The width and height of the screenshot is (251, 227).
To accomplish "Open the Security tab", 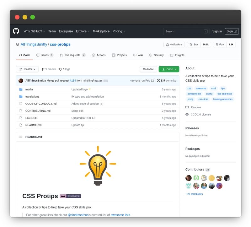I will (156, 55).
